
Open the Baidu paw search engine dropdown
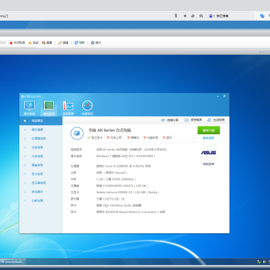(x=212, y=16)
